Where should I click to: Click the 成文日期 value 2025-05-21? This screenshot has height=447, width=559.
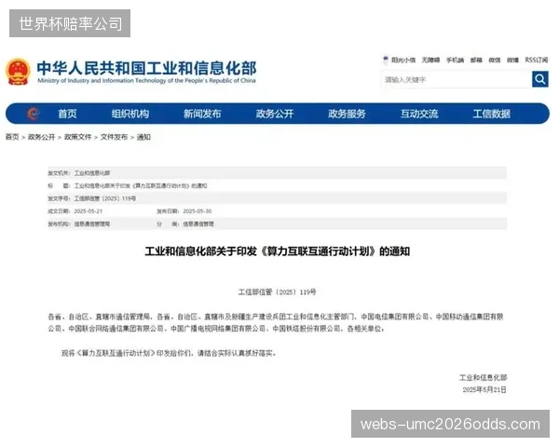[x=89, y=211]
